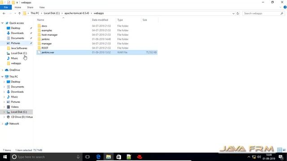Click the Back navigation arrow
The image size is (287, 161).
click(4, 13)
